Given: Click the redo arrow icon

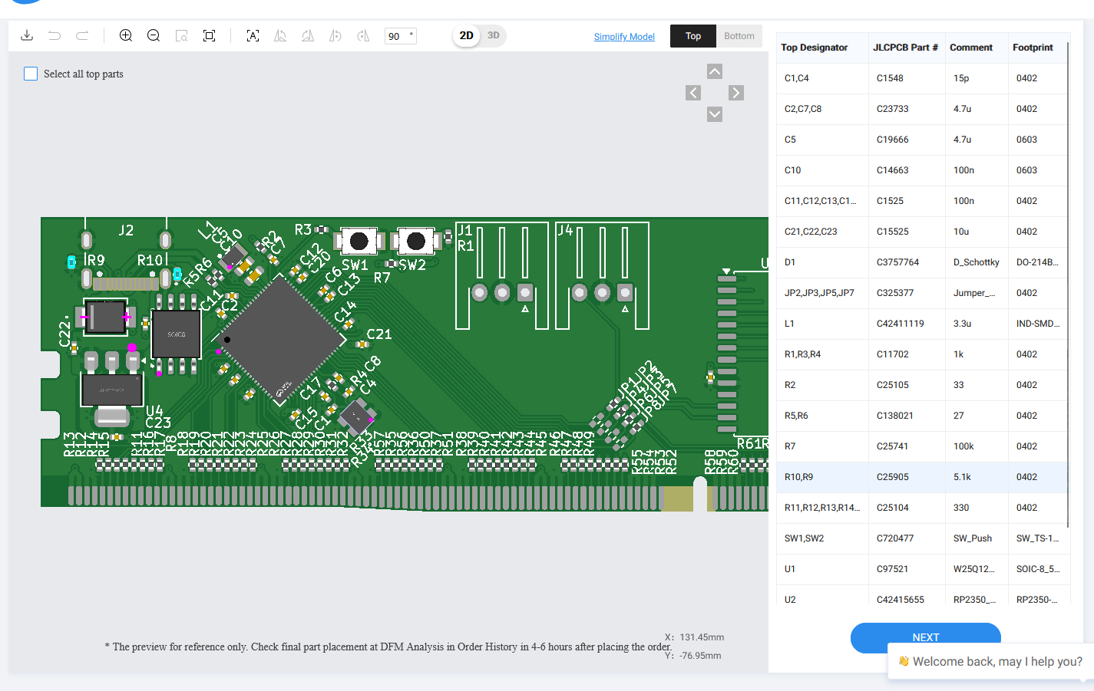Looking at the screenshot, I should (x=82, y=35).
